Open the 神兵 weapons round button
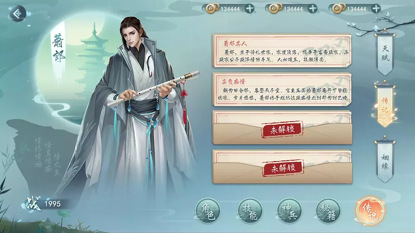 point(289,211)
